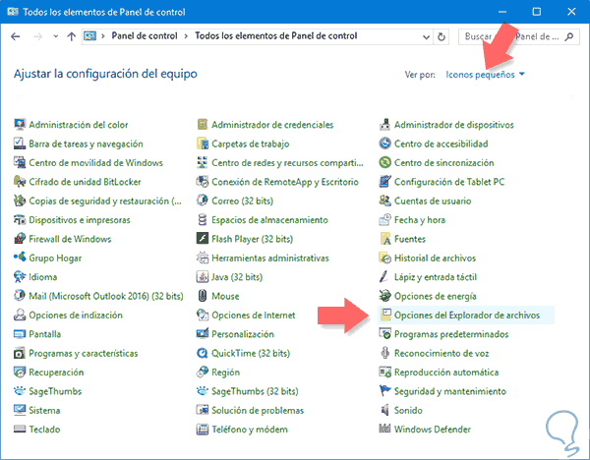Image resolution: width=590 pixels, height=460 pixels.
Task: Click the QuickTime (32 bits) icon
Action: pyautogui.click(x=203, y=353)
